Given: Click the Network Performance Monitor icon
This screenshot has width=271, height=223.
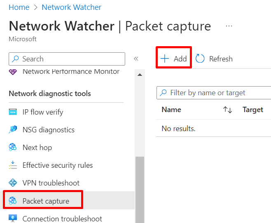Looking at the screenshot, I should 13,71.
